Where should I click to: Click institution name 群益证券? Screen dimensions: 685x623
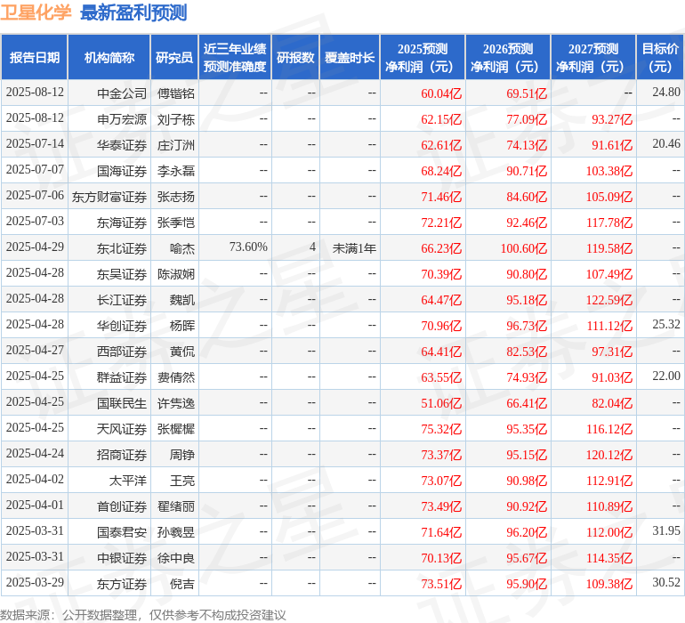point(122,376)
